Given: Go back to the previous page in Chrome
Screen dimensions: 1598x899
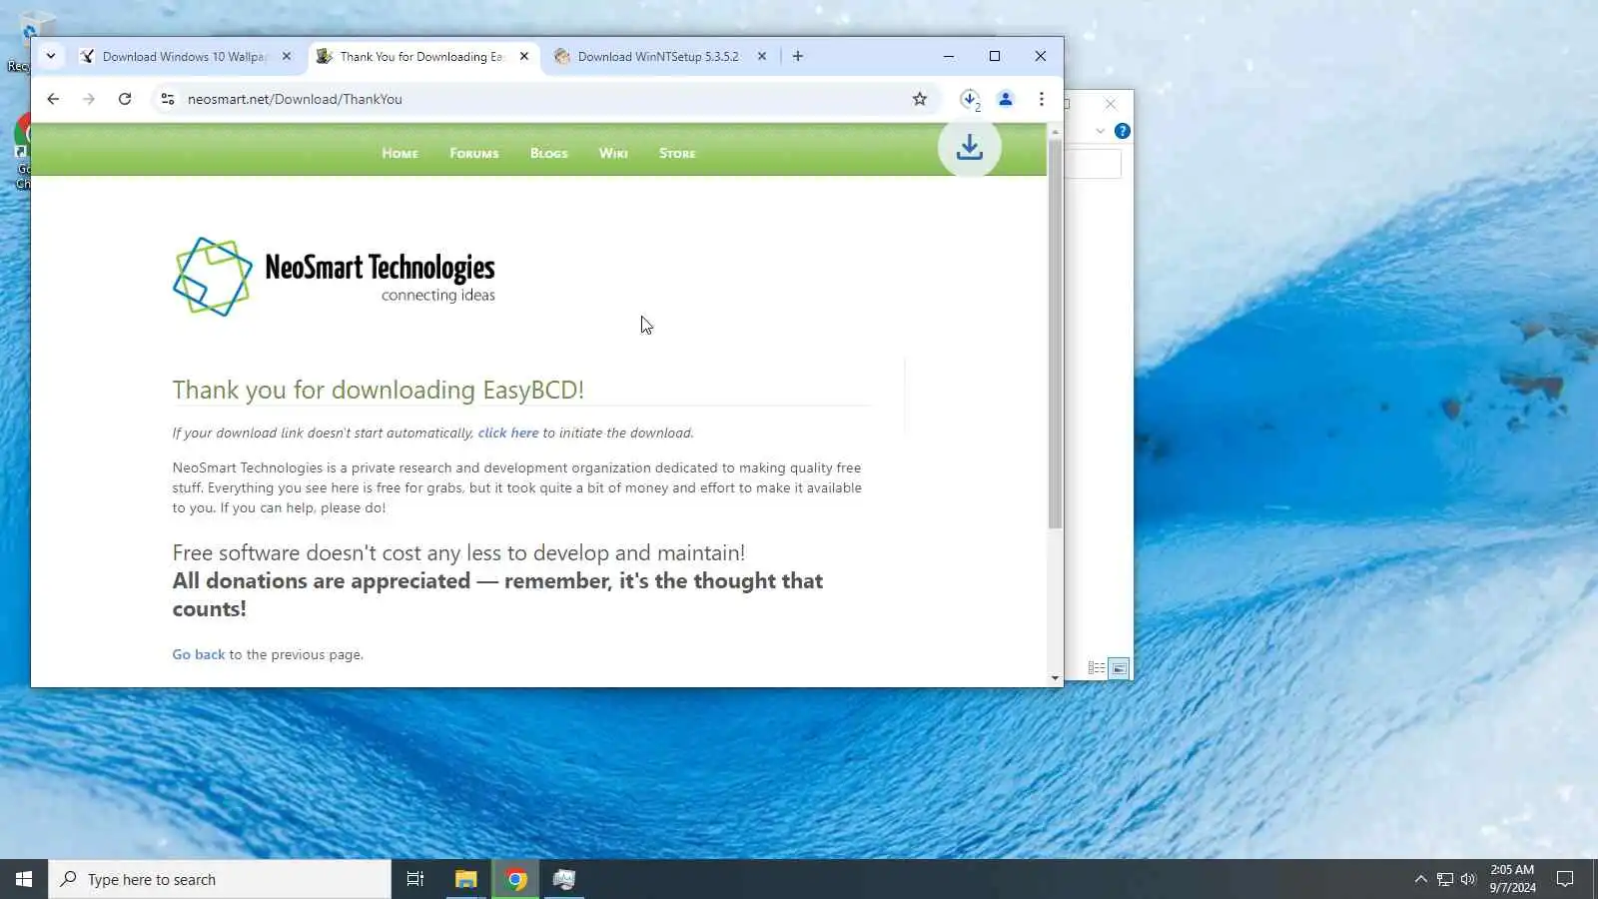Looking at the screenshot, I should coord(53,99).
